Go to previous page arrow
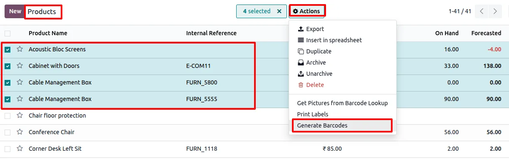 tap(482, 11)
